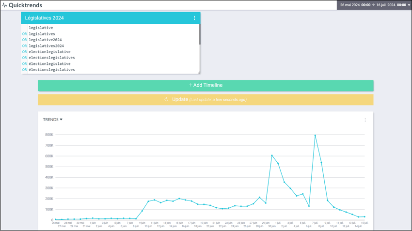The image size is (412, 231).
Task: Toggle the OR operator before "legislatives"
Action: (24, 34)
